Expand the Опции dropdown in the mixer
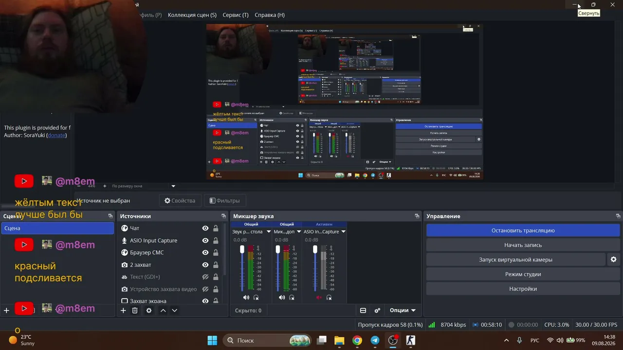 coord(403,311)
